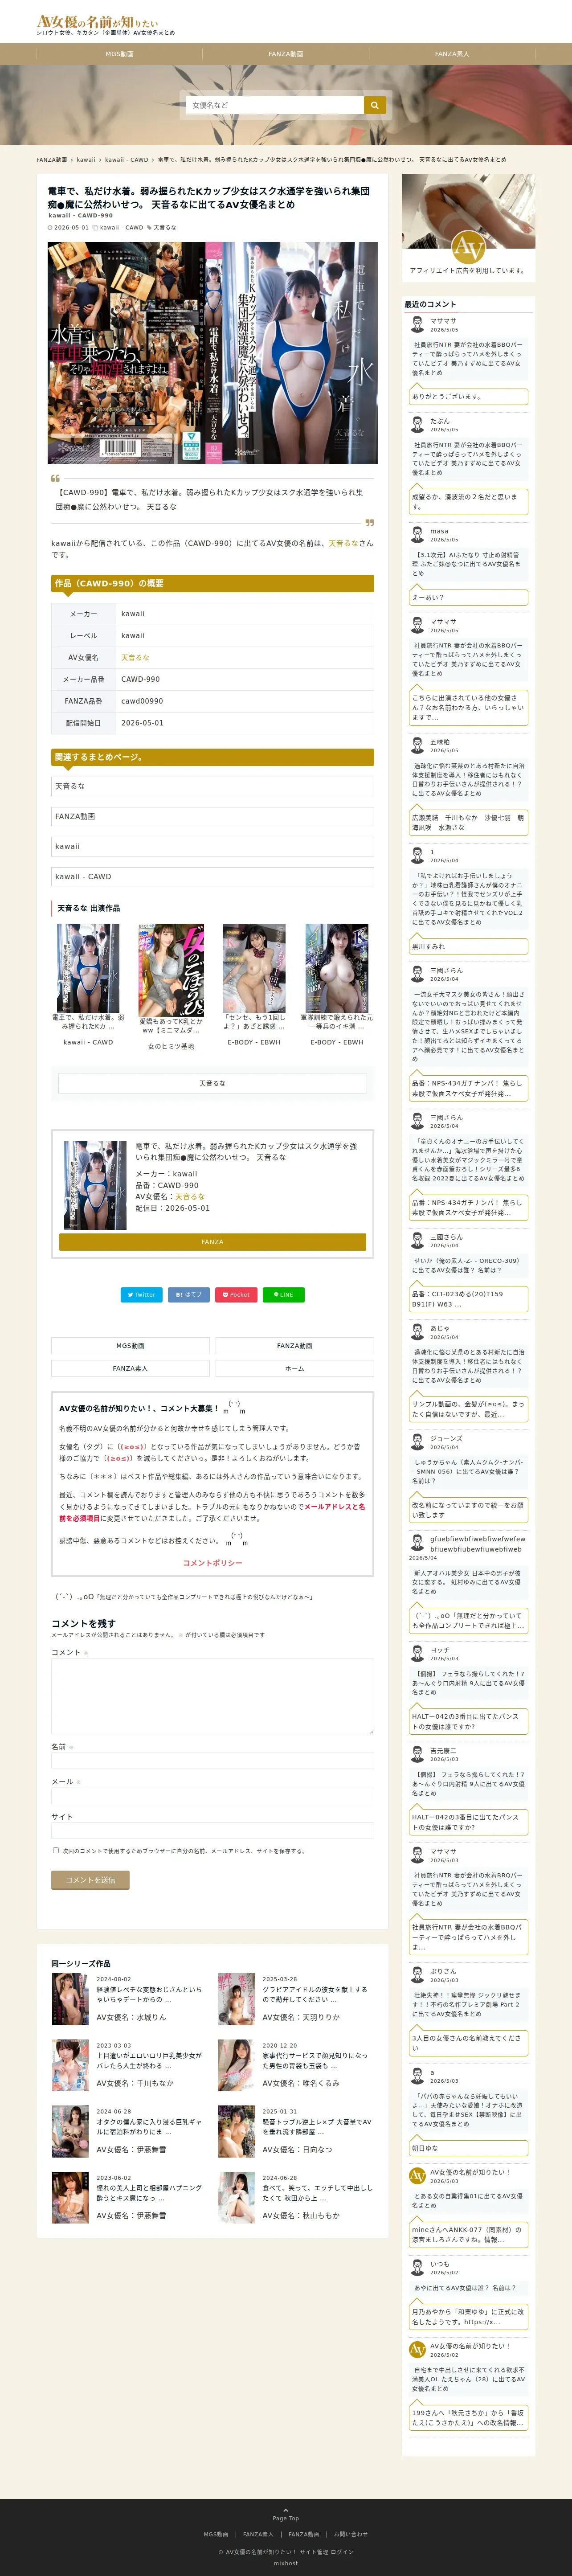
Task: Open the FANZA動画 breadcrumb link
Action: (52, 159)
